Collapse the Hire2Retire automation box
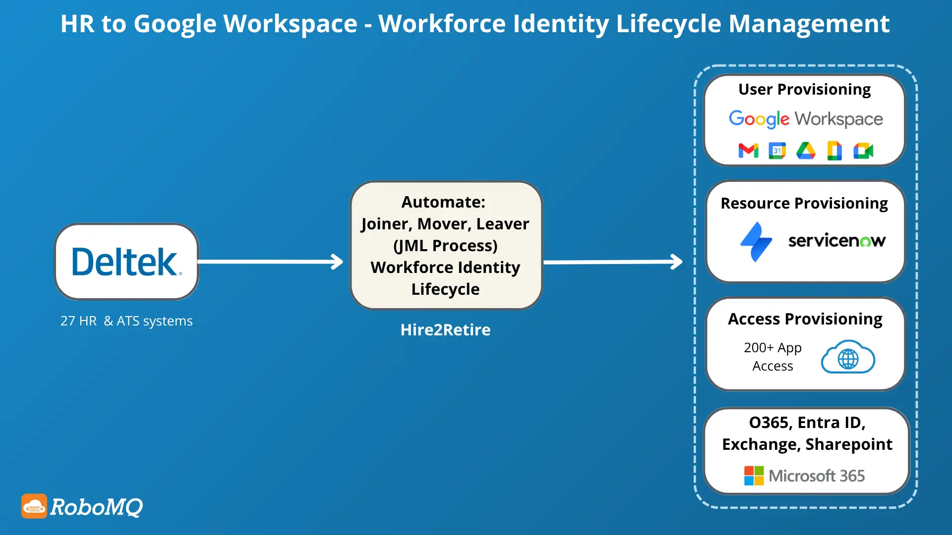The image size is (952, 535). point(445,245)
